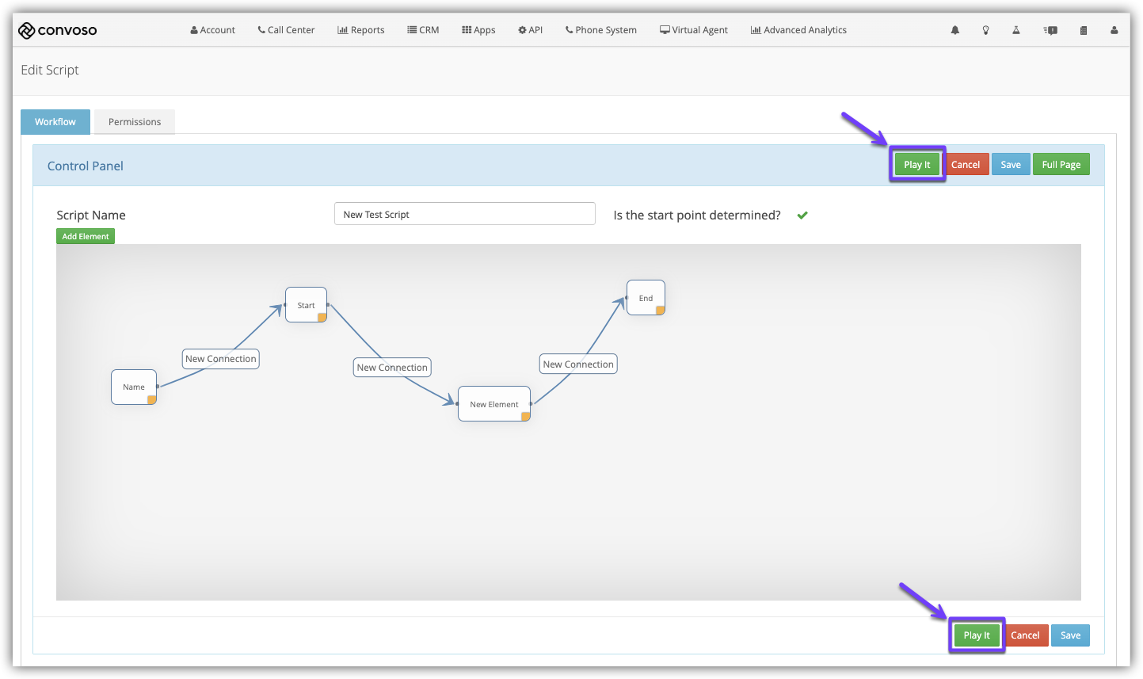
Task: Expand the Account menu
Action: point(212,30)
